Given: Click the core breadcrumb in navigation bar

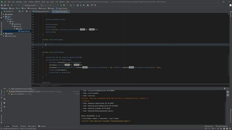Looking at the screenshot, I should pyautogui.click(x=12, y=8).
